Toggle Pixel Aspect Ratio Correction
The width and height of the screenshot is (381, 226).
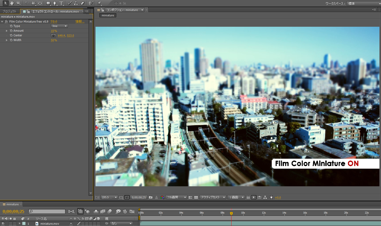(248, 197)
